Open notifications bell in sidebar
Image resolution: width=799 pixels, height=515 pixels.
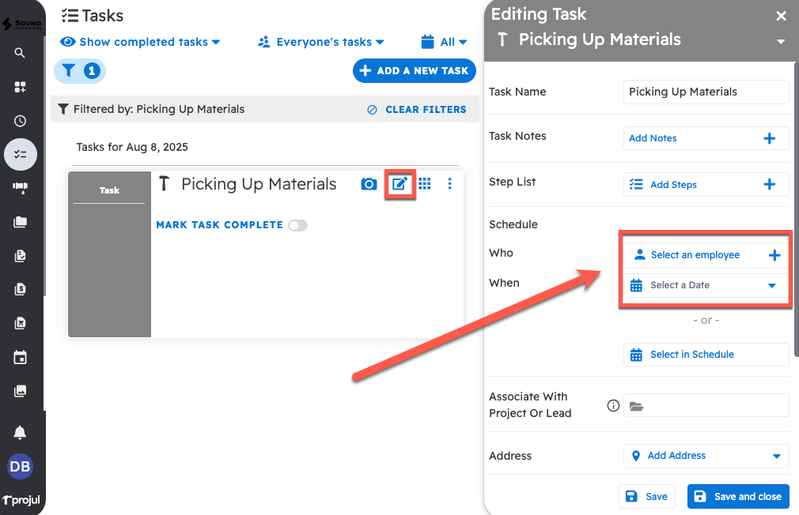21,432
